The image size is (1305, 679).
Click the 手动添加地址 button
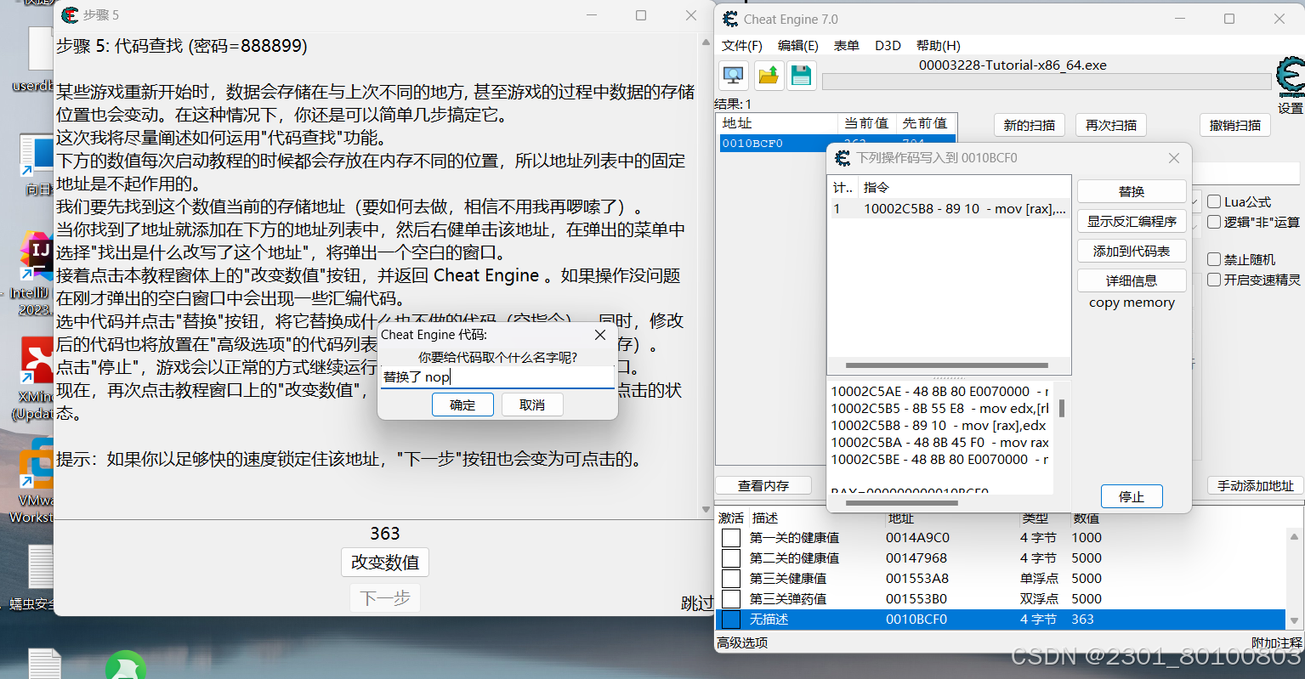pos(1256,486)
